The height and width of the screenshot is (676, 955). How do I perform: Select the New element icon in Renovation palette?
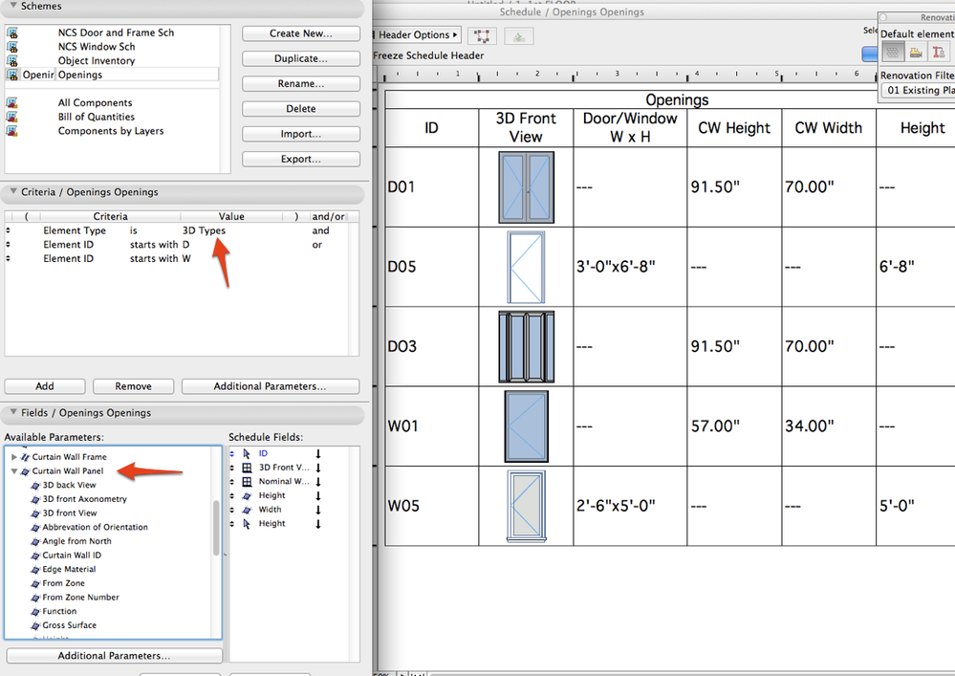939,53
